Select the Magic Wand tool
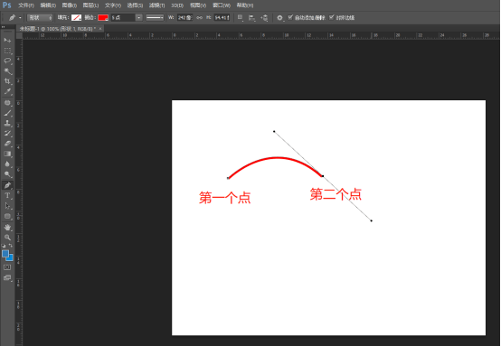 [7, 70]
